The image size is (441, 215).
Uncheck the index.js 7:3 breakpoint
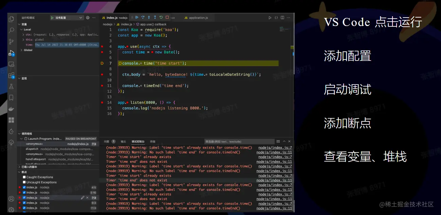24,198
